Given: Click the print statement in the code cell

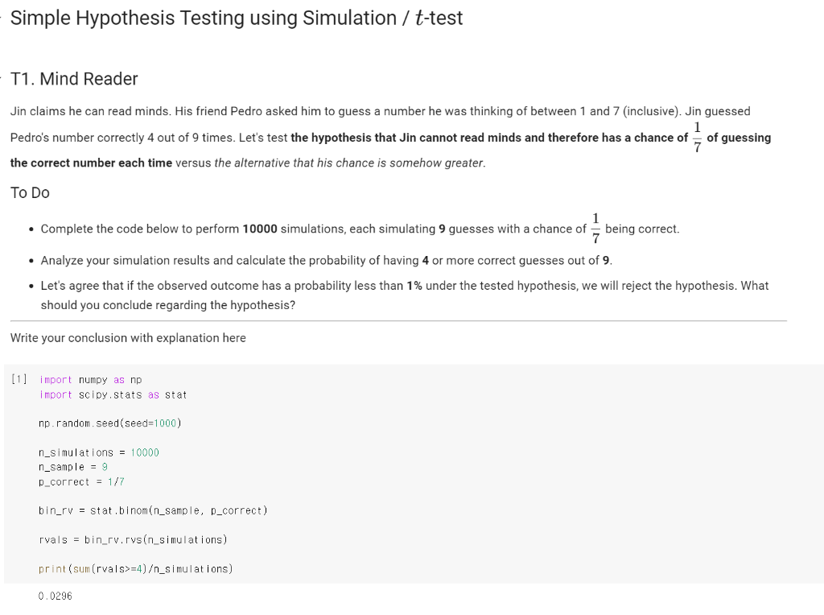Looking at the screenshot, I should click(135, 568).
